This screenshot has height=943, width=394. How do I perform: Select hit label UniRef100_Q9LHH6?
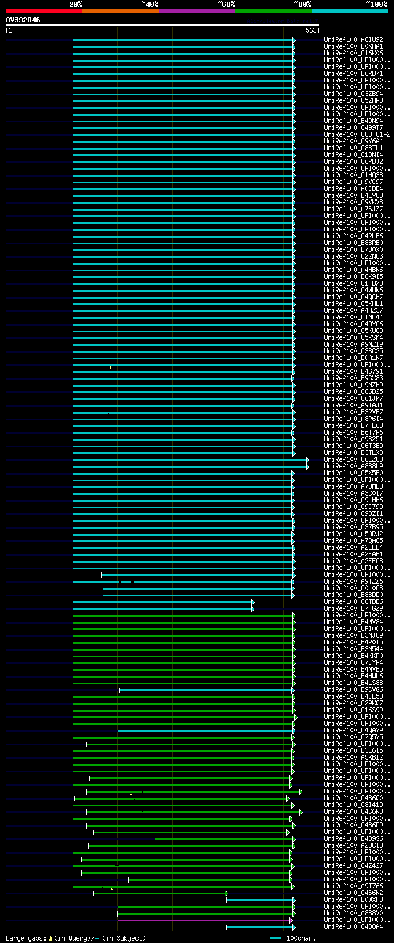[353, 500]
